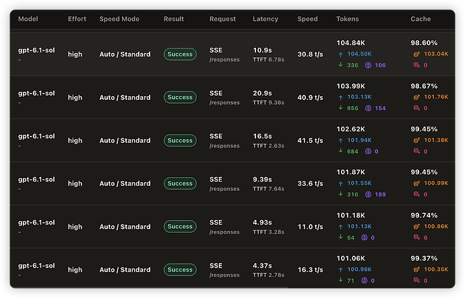
Task: Click the up arrow icon beside 101.55K
Action: tap(340, 184)
